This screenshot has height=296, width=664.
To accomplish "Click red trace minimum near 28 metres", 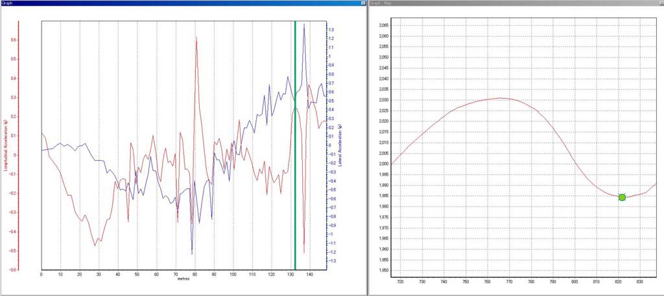I will coord(95,246).
